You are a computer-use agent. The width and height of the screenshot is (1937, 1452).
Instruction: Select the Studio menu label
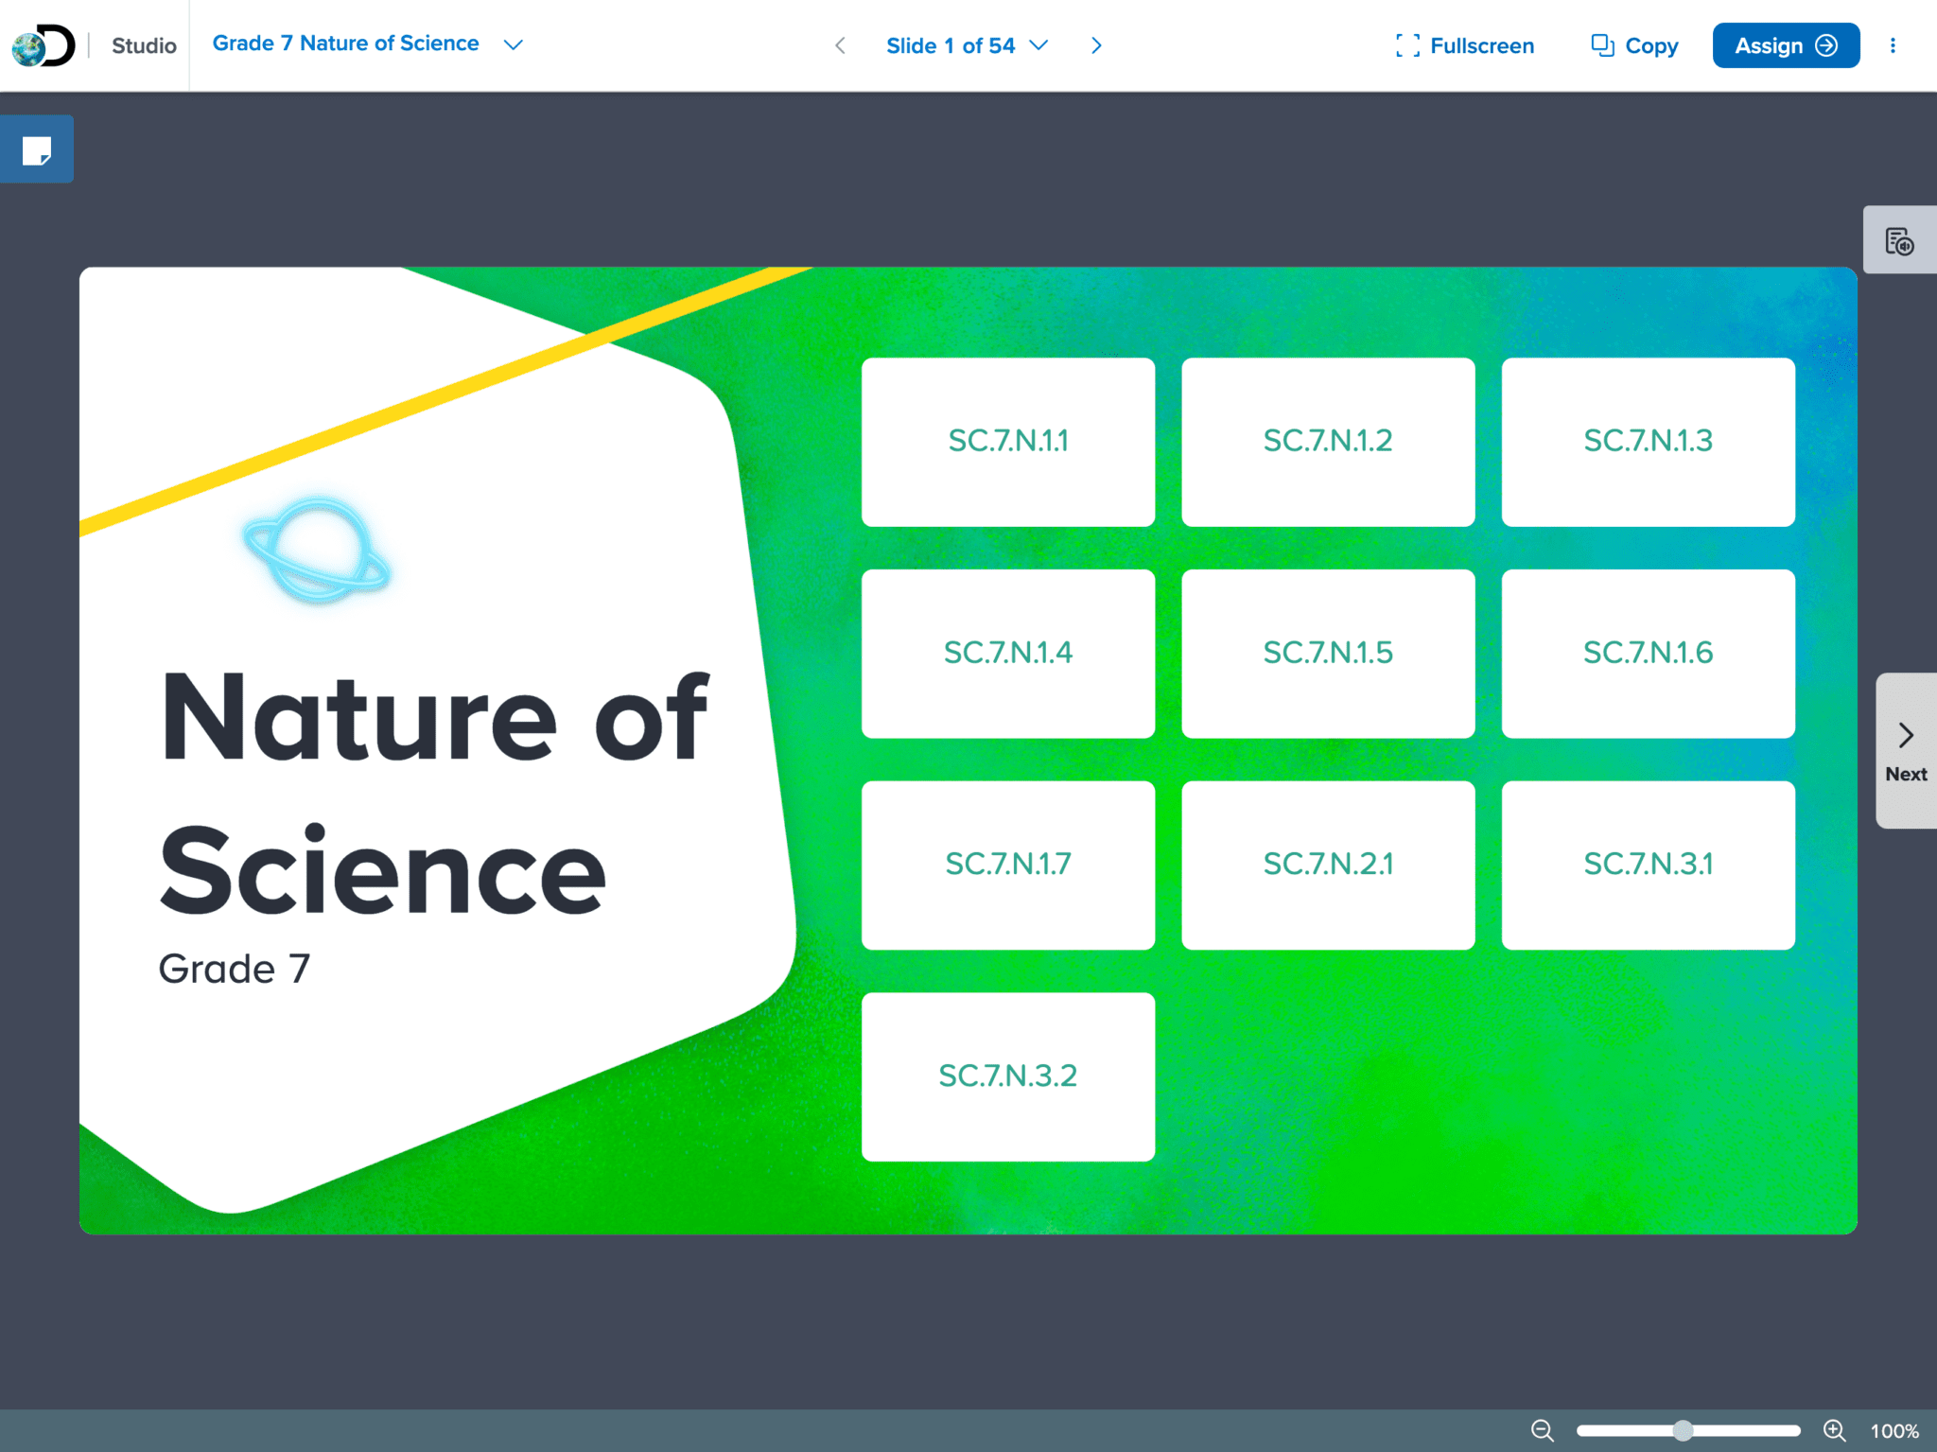(x=142, y=44)
